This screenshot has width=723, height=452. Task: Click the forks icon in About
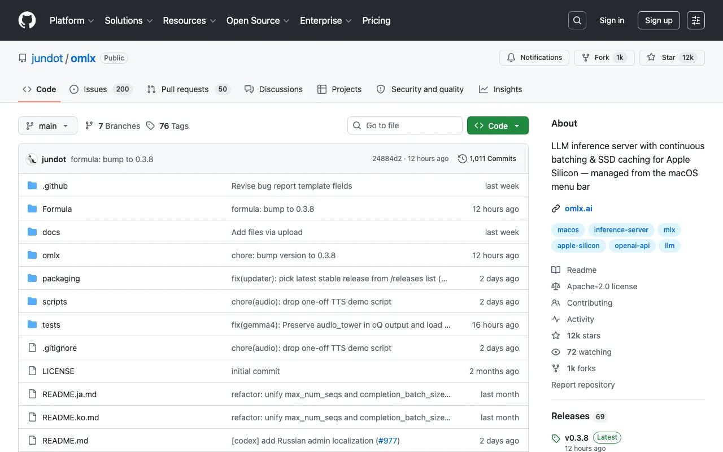tap(556, 368)
